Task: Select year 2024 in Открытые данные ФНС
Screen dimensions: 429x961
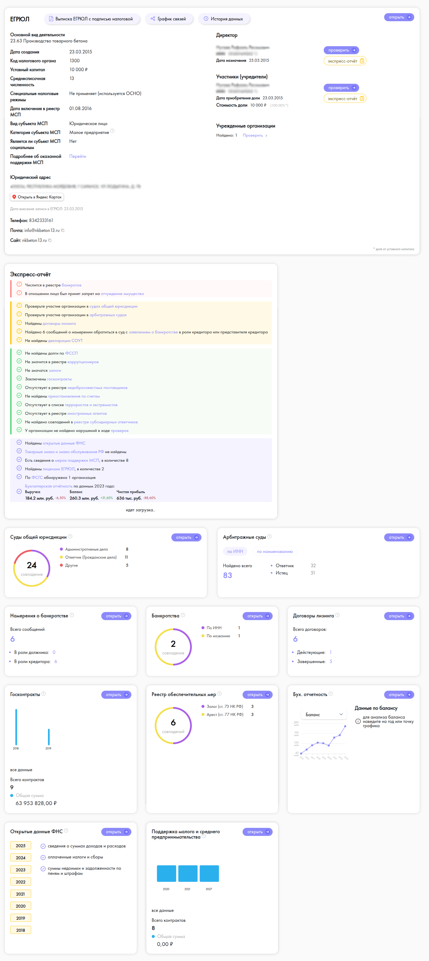Action: click(20, 858)
